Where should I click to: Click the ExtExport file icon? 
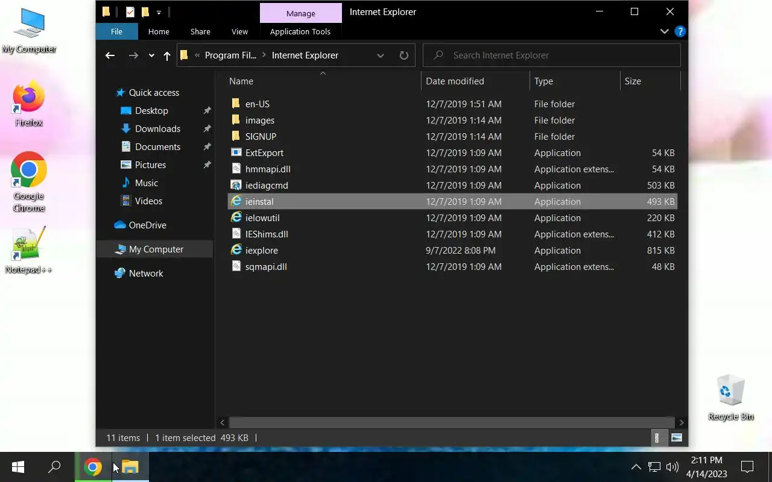coord(236,152)
